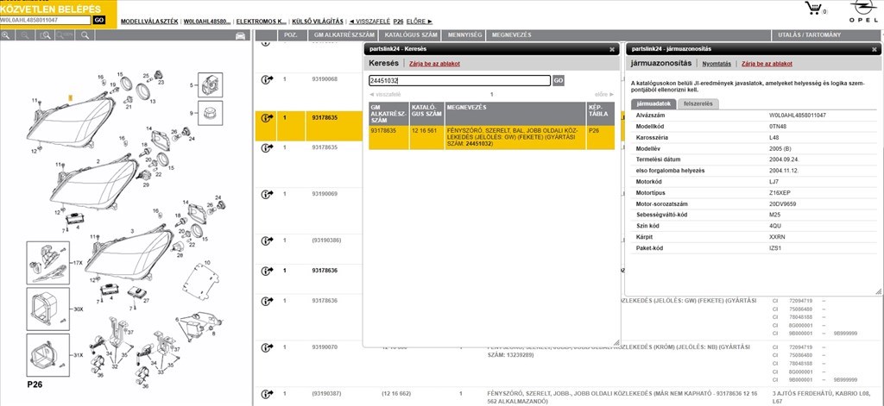Click the 17X detail thumbnail in diagram
The image size is (884, 406).
tap(48, 263)
